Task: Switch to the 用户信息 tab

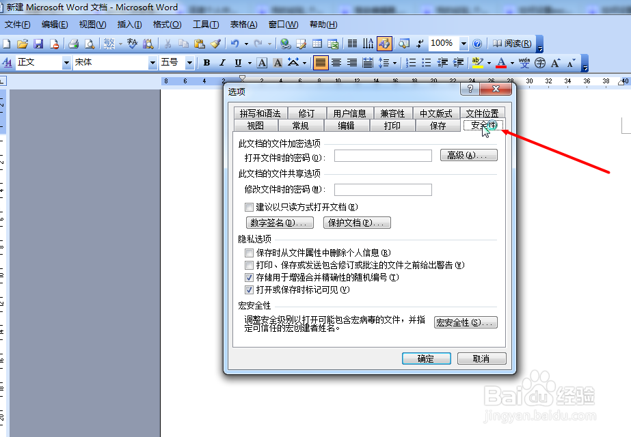Action: (x=350, y=113)
